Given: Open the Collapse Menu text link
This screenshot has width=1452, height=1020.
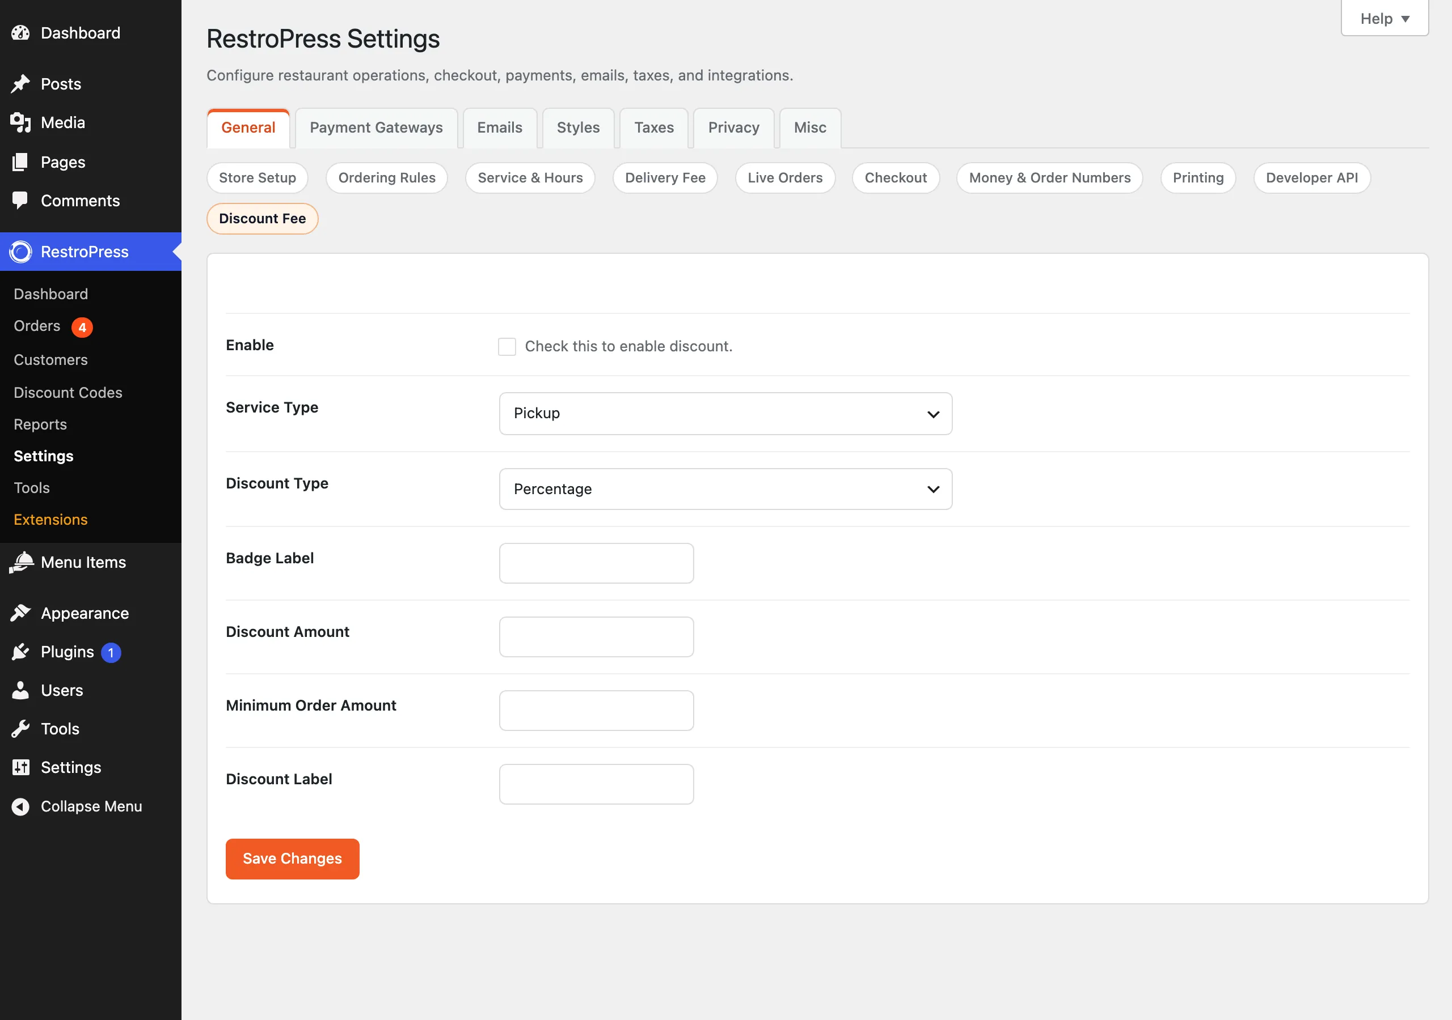Looking at the screenshot, I should tap(92, 806).
